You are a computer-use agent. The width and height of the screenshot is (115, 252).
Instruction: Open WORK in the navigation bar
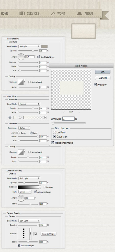61,13
